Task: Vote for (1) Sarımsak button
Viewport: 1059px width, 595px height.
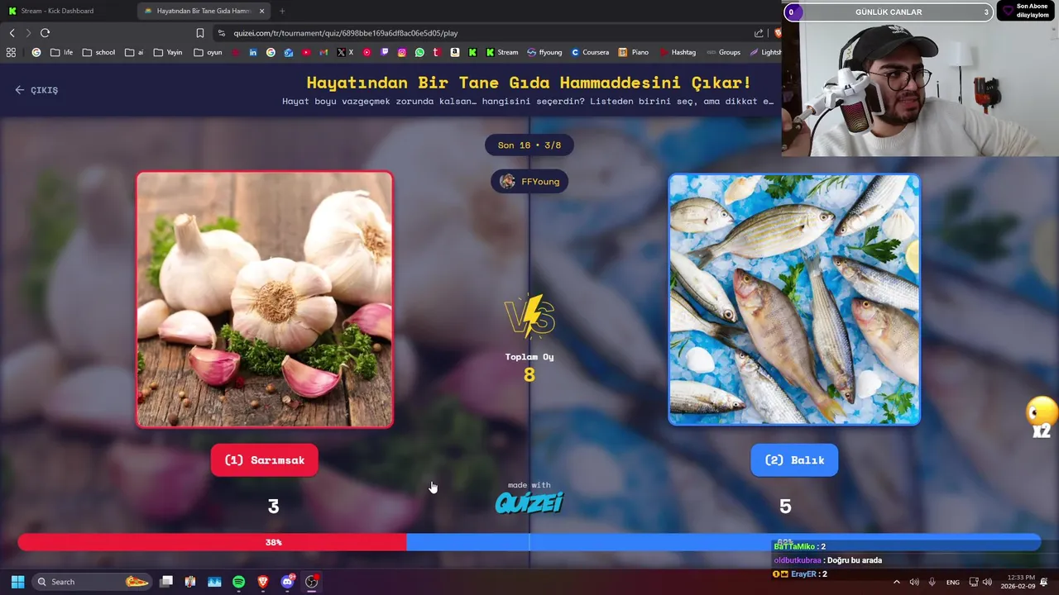Action: point(264,460)
